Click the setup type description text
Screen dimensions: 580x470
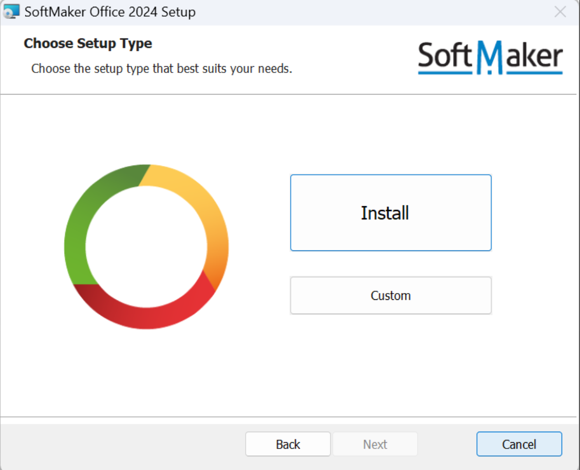point(162,69)
